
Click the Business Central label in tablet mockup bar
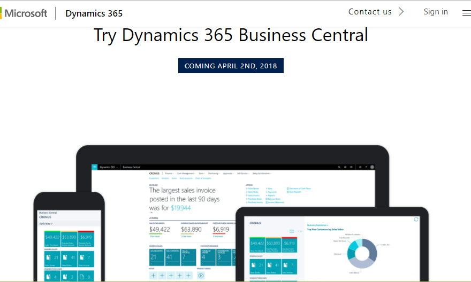131,167
